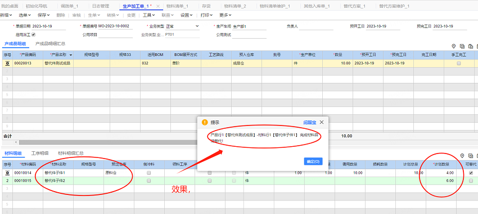478x214 pixels.
Task: Open the 替代方案_1 tab
Action: click(x=354, y=6)
